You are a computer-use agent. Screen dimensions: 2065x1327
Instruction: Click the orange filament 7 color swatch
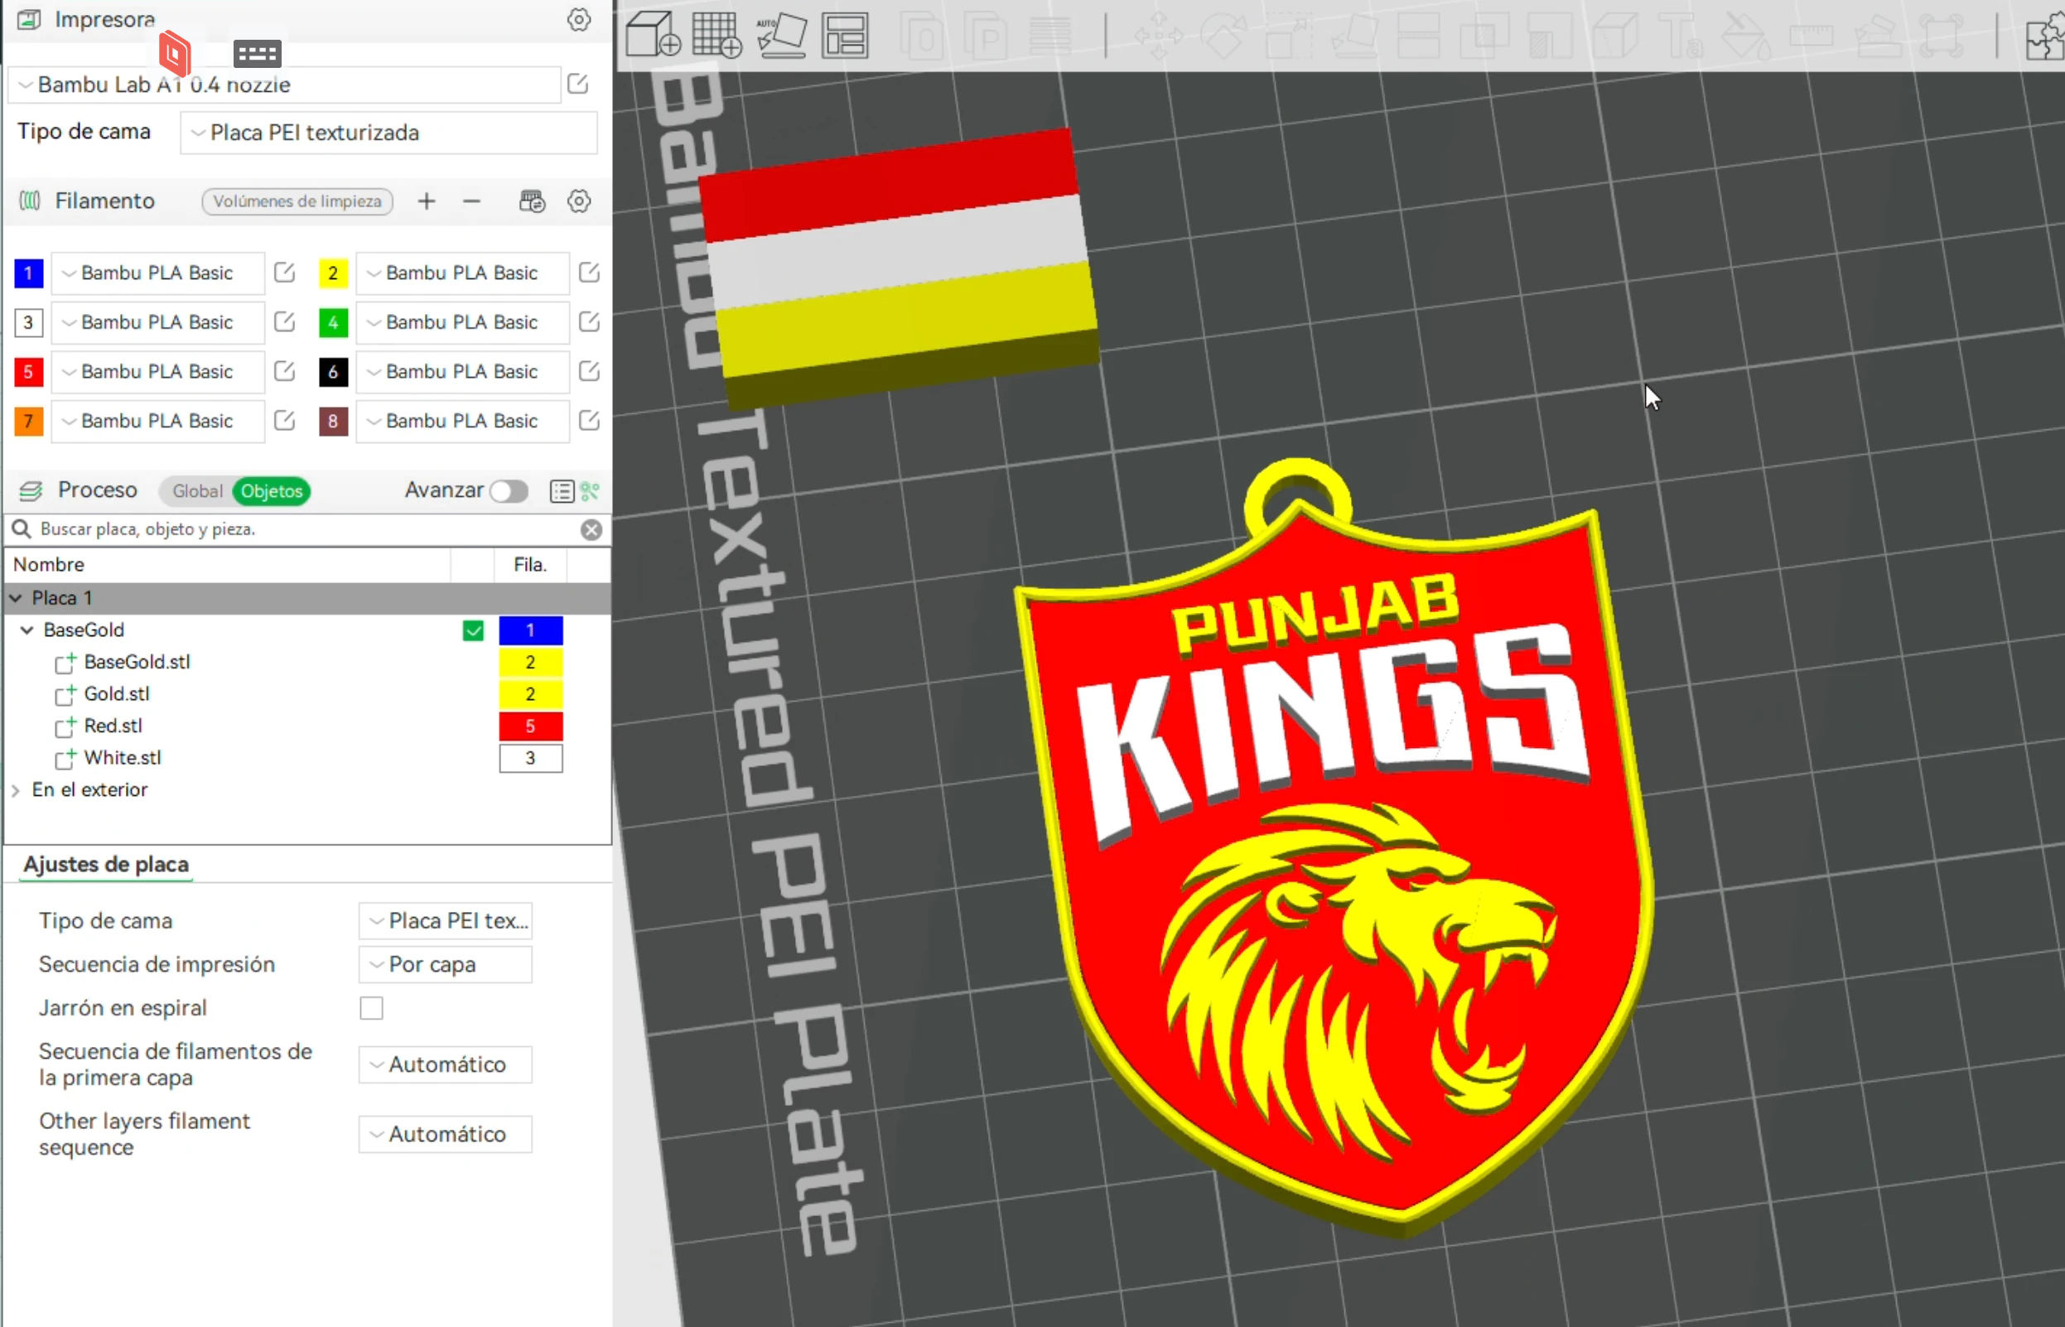[28, 422]
